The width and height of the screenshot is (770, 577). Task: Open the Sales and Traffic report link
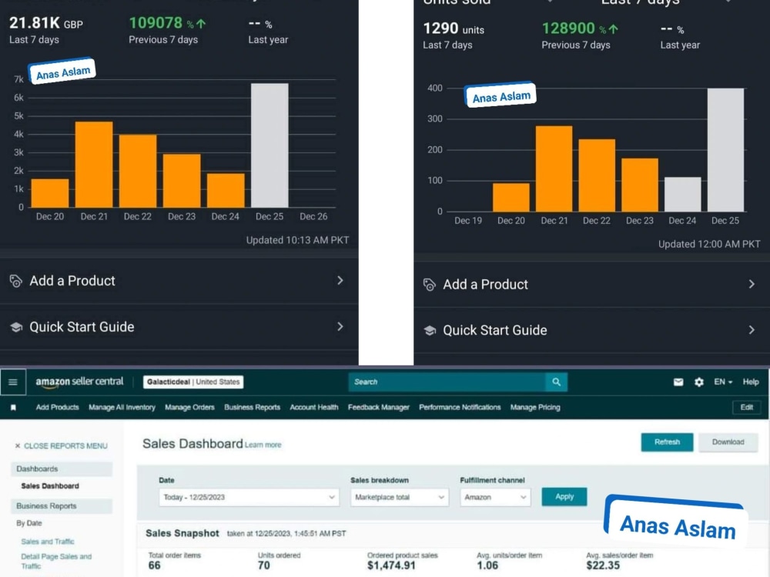[x=48, y=542]
